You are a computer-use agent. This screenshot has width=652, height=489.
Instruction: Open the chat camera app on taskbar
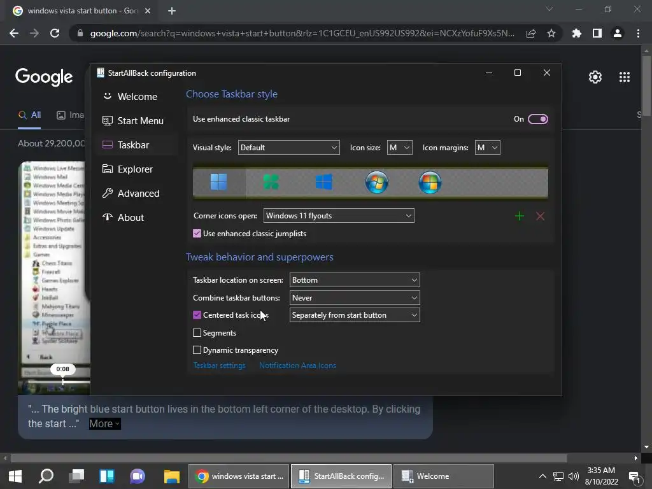coord(138,476)
